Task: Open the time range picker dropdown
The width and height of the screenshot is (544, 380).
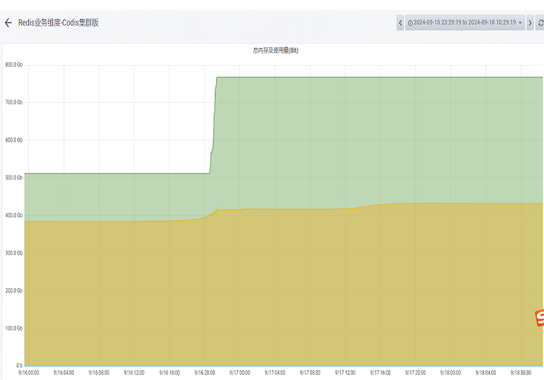Action: [x=465, y=23]
